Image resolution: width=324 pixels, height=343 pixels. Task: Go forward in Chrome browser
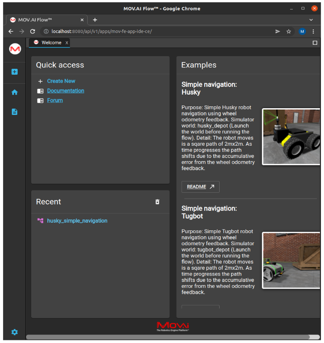point(22,32)
